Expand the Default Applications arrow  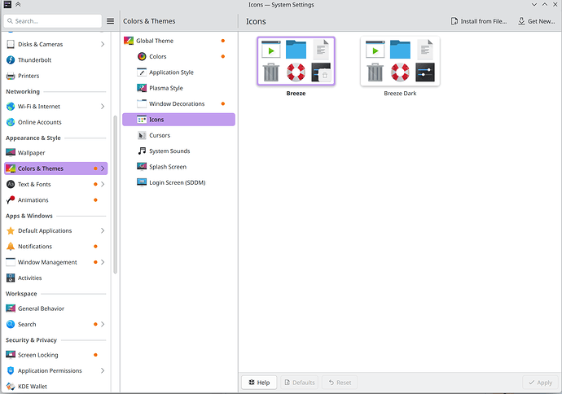tap(103, 230)
